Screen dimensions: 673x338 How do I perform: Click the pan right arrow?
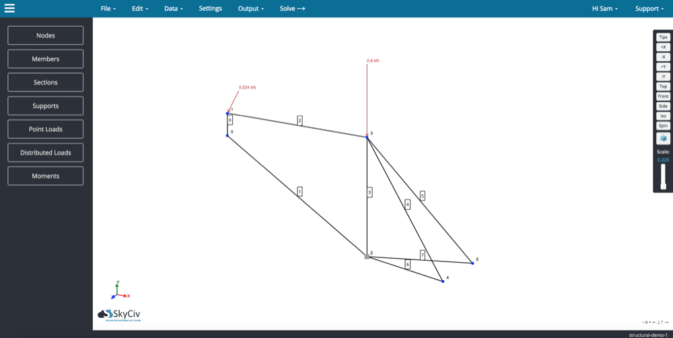(x=666, y=323)
